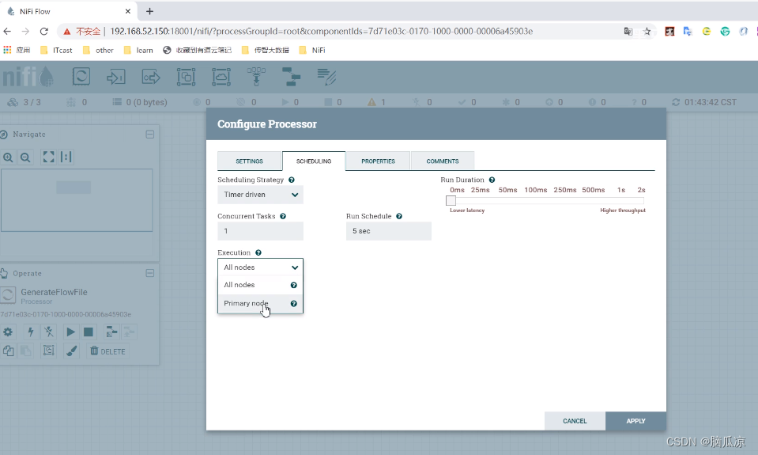The height and width of the screenshot is (455, 758).
Task: Click the Scheduling Strategy help icon
Action: point(292,180)
